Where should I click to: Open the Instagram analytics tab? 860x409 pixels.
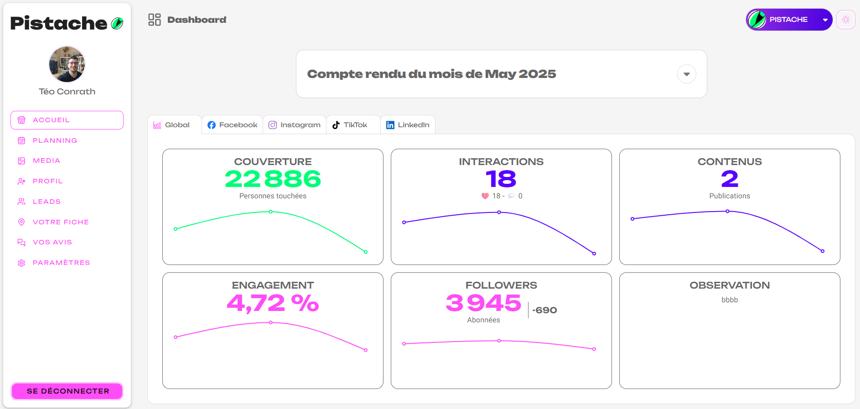(x=295, y=124)
